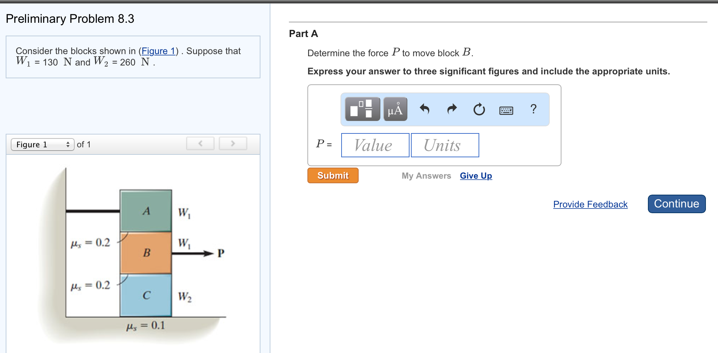Open the Figure 1 hyperlink in problem text
The height and width of the screenshot is (353, 718).
pos(159,51)
